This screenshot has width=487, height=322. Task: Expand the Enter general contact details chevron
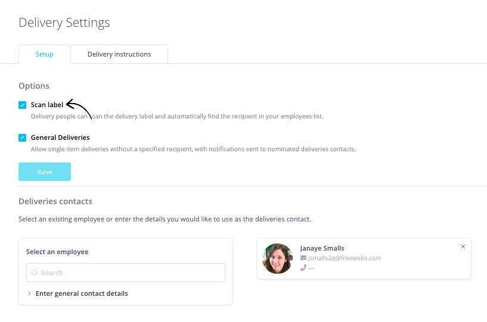click(29, 293)
